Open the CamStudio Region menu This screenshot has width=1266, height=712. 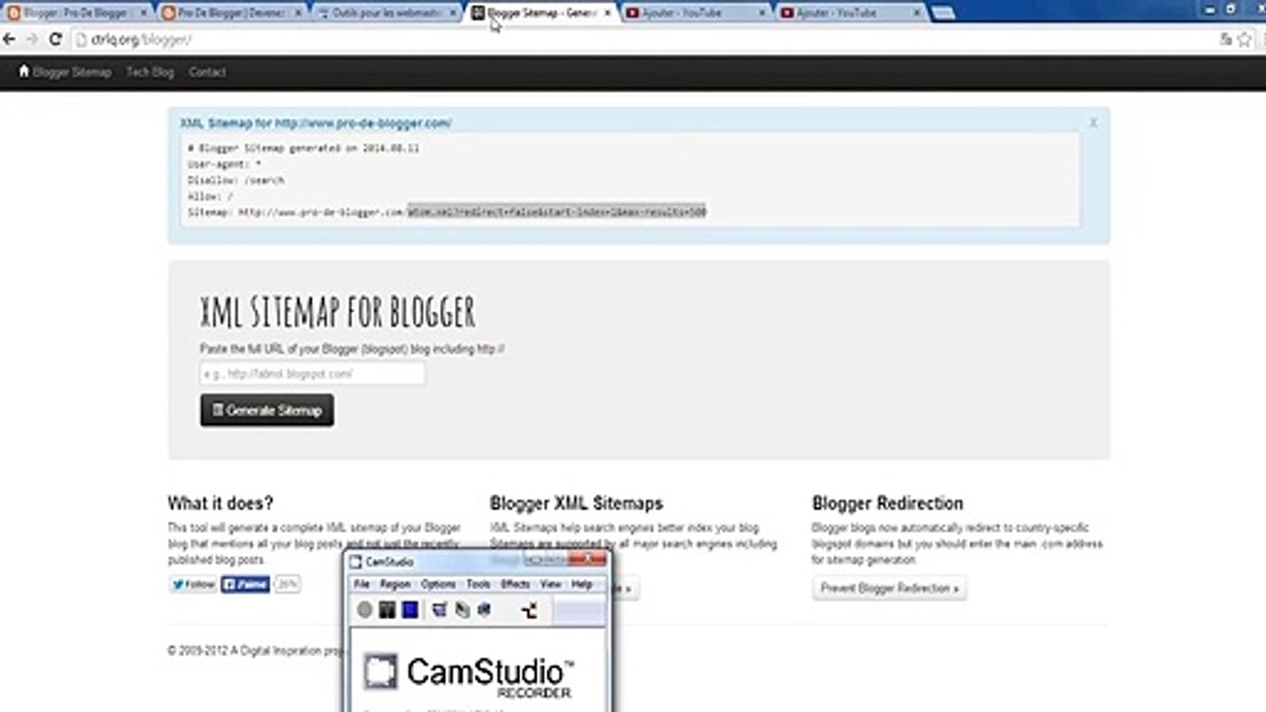coord(395,584)
